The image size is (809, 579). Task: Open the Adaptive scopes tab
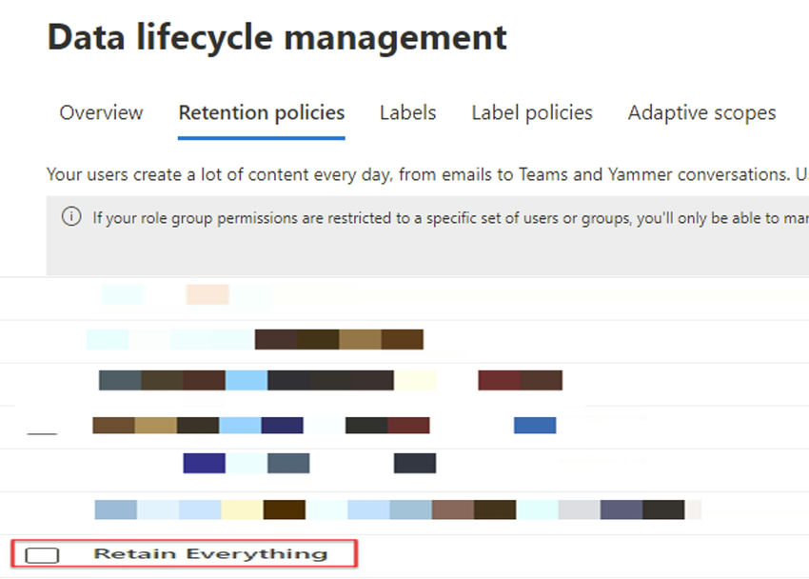point(701,112)
